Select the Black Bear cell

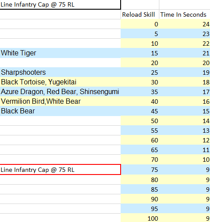[60, 111]
